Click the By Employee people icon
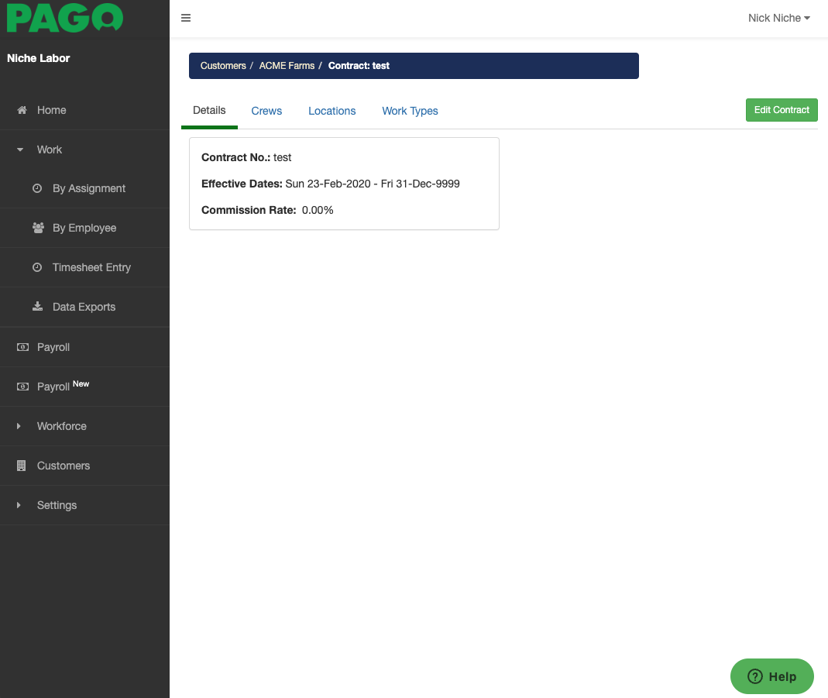 (x=37, y=228)
